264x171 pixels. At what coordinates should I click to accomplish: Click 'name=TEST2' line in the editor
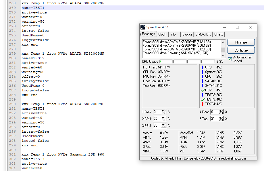[x=33, y=58]
